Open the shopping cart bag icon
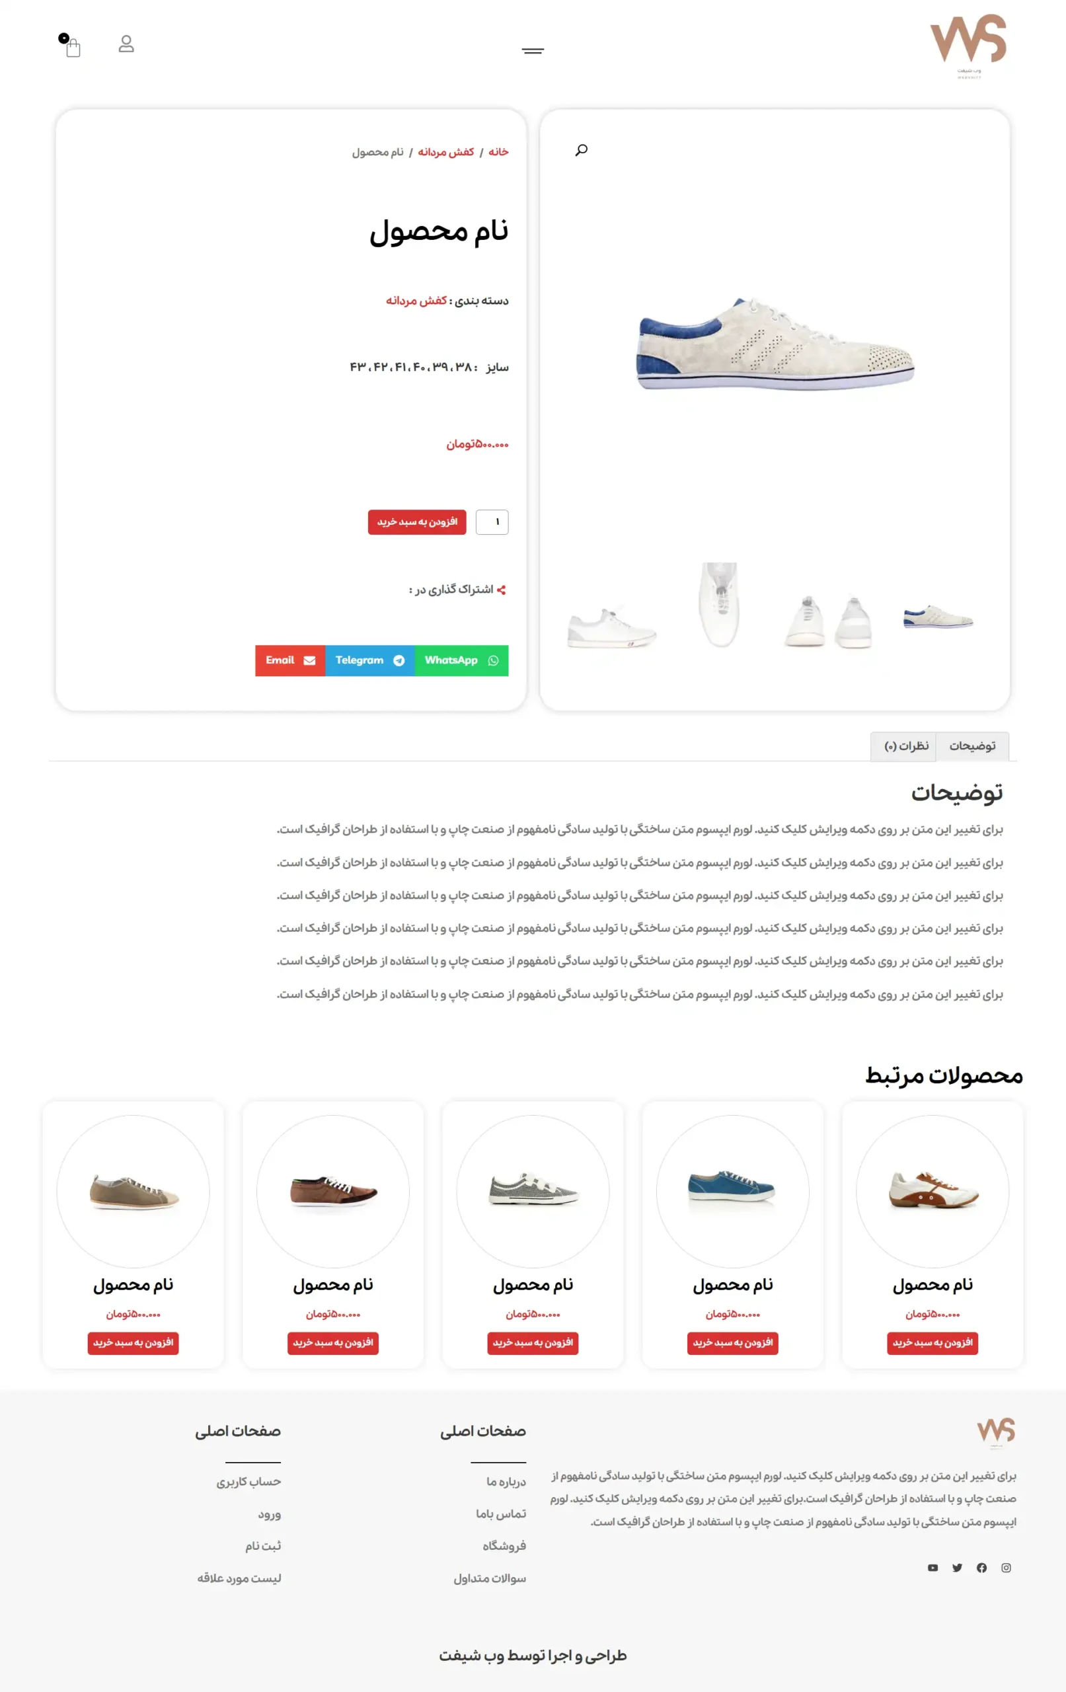 click(x=73, y=48)
